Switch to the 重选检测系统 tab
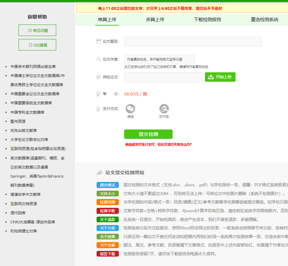This screenshot has height=266, width=288. 264,20
